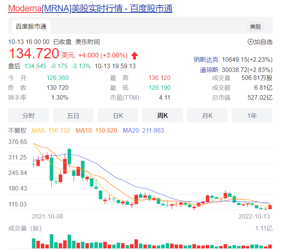284x250 pixels.
Task: Click the current price 134.720
Action: (x=34, y=53)
